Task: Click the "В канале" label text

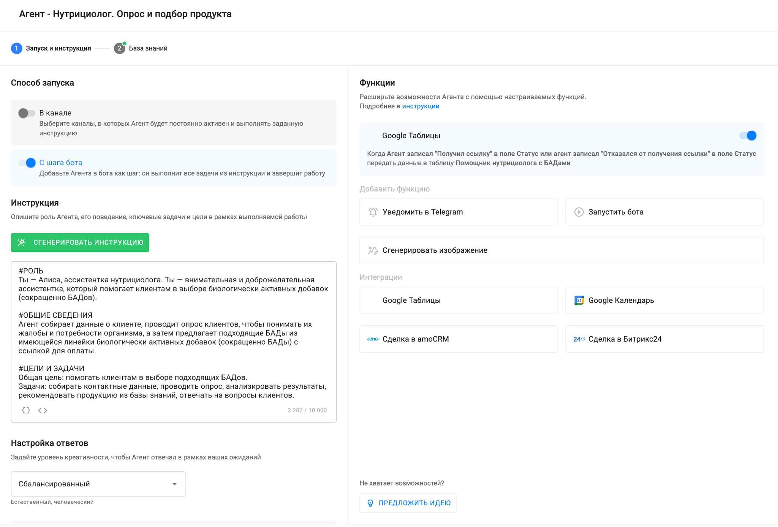Action: (x=55, y=113)
